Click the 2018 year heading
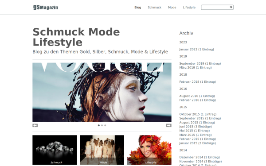 coord(183,75)
